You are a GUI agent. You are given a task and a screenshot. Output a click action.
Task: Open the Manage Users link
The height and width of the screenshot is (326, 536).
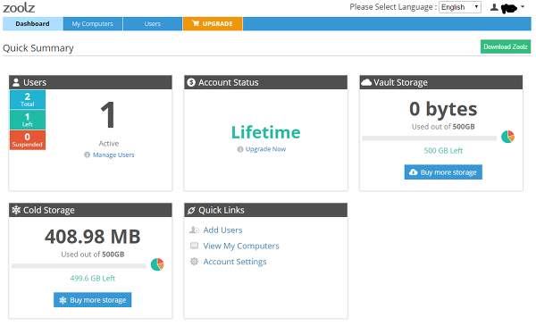click(x=113, y=155)
